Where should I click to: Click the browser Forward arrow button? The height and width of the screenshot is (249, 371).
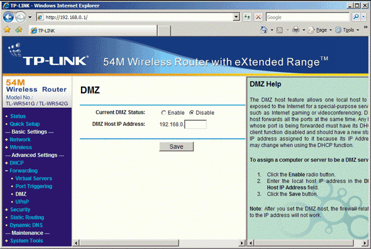20,17
